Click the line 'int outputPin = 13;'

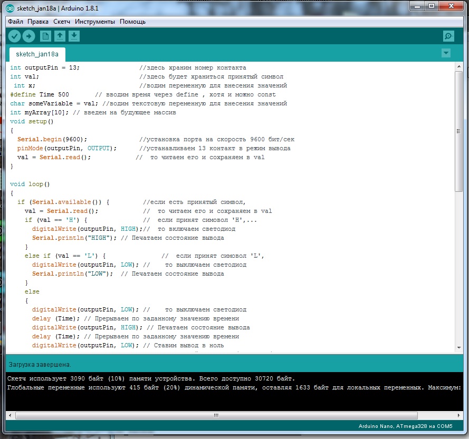click(45, 68)
